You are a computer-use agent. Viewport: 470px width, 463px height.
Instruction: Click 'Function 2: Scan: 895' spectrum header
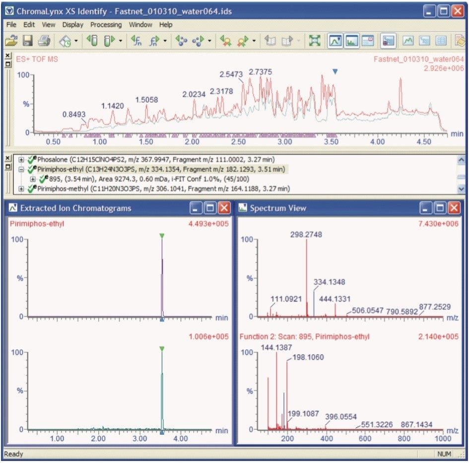304,336
